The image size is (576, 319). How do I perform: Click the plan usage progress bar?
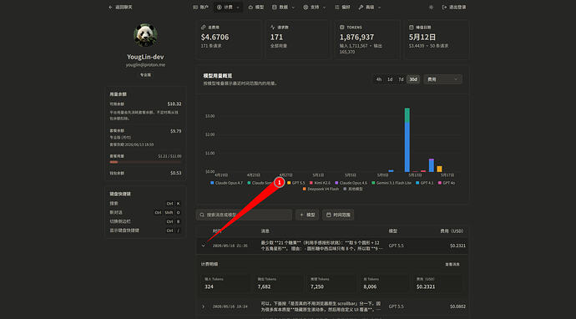coord(145,162)
